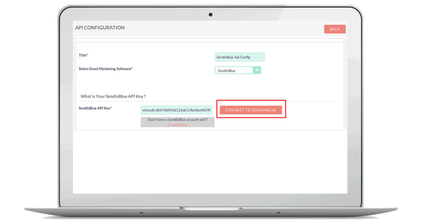Focus the Title input field

[x=240, y=57]
